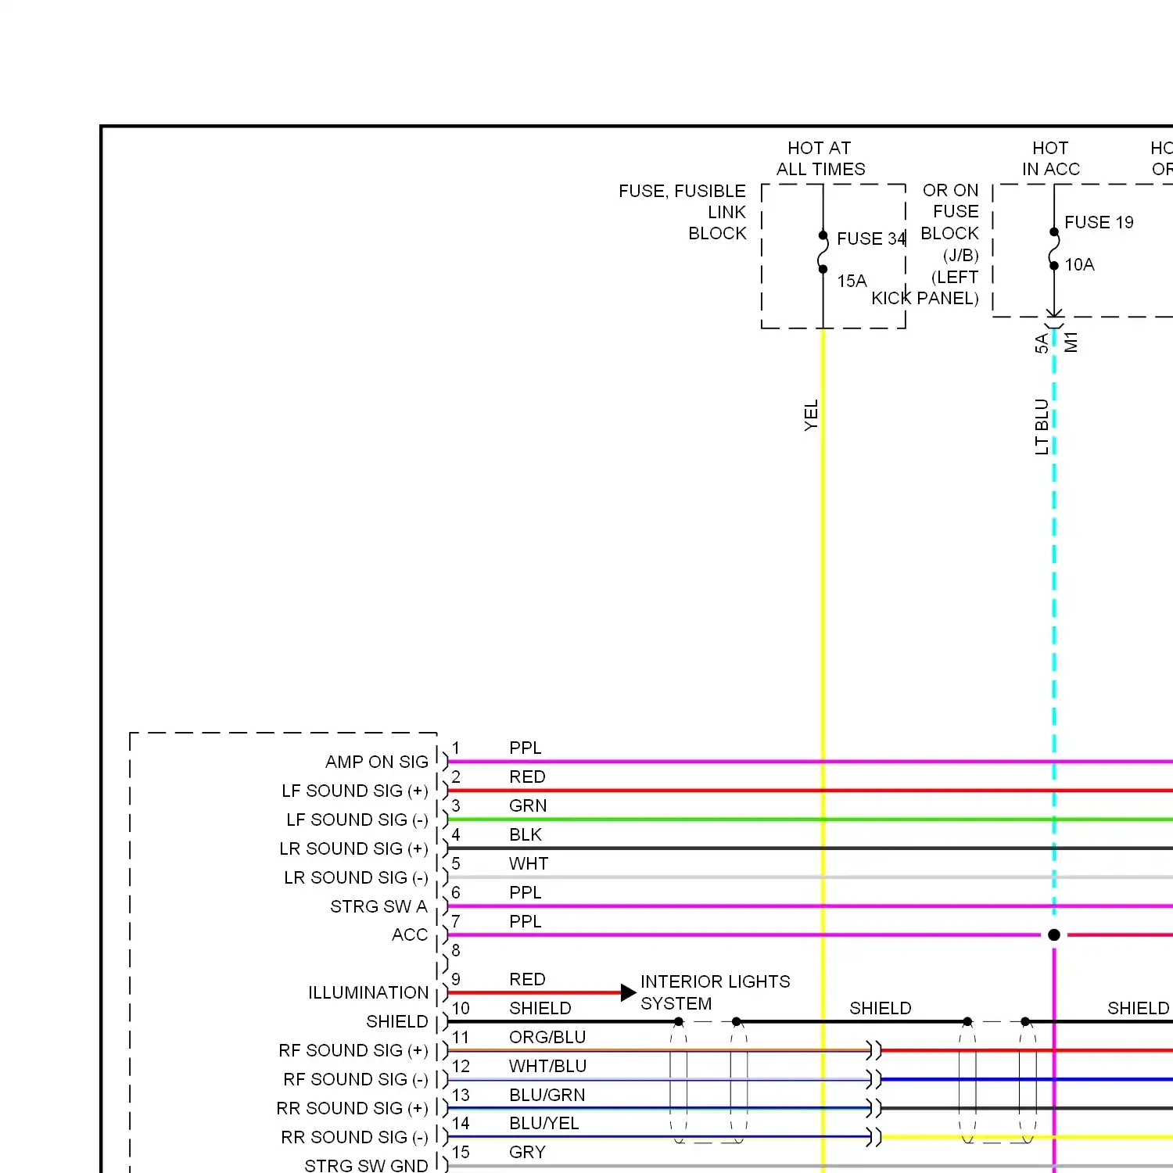This screenshot has width=1173, height=1173.
Task: Click the vertical 'YEL' wire label
Action: [811, 414]
